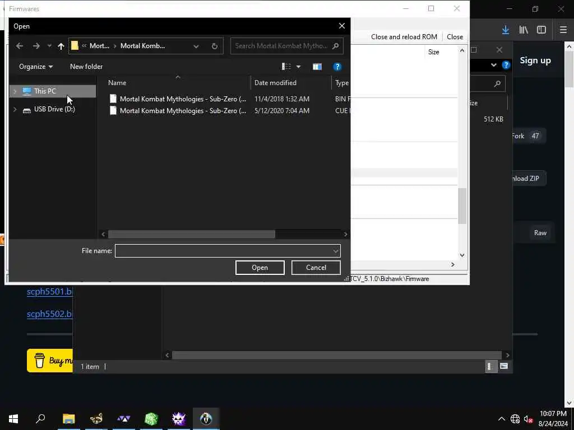This screenshot has height=430, width=574.
Task: Expand the ribbon chevron in Explorer window
Action: [493, 65]
